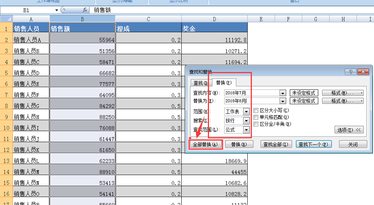
Task: Open the 查找范围 公式 dropdown
Action: click(246, 130)
